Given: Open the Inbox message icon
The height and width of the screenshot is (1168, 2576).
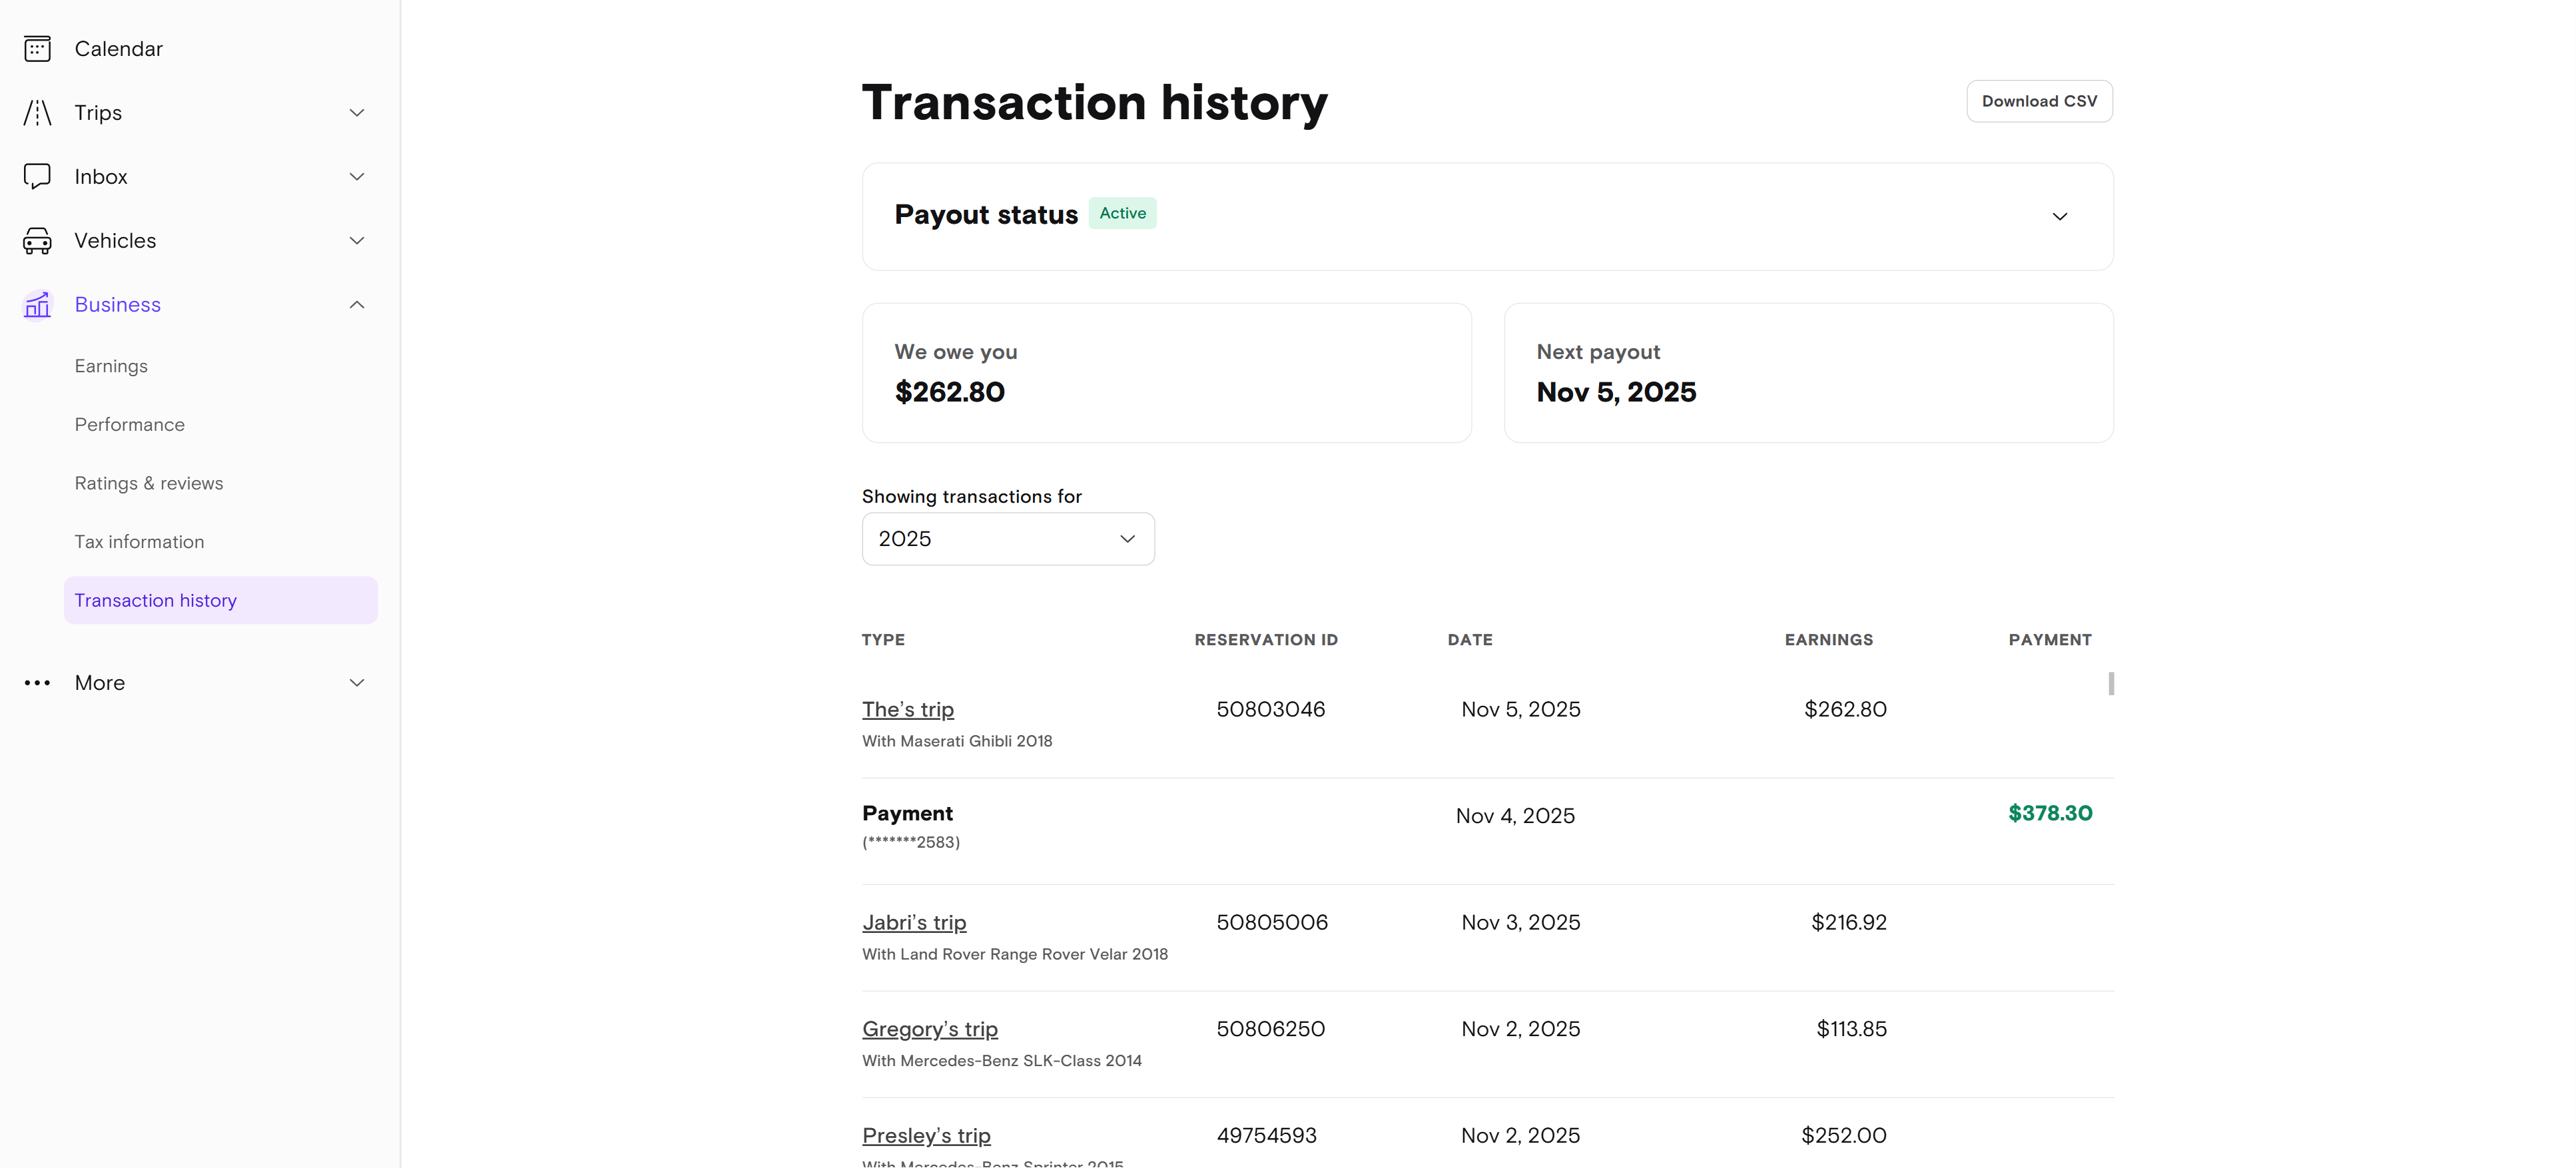Looking at the screenshot, I should [x=37, y=176].
